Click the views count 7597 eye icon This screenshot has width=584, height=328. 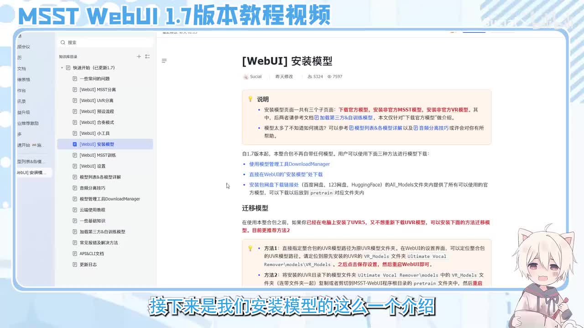coord(329,77)
